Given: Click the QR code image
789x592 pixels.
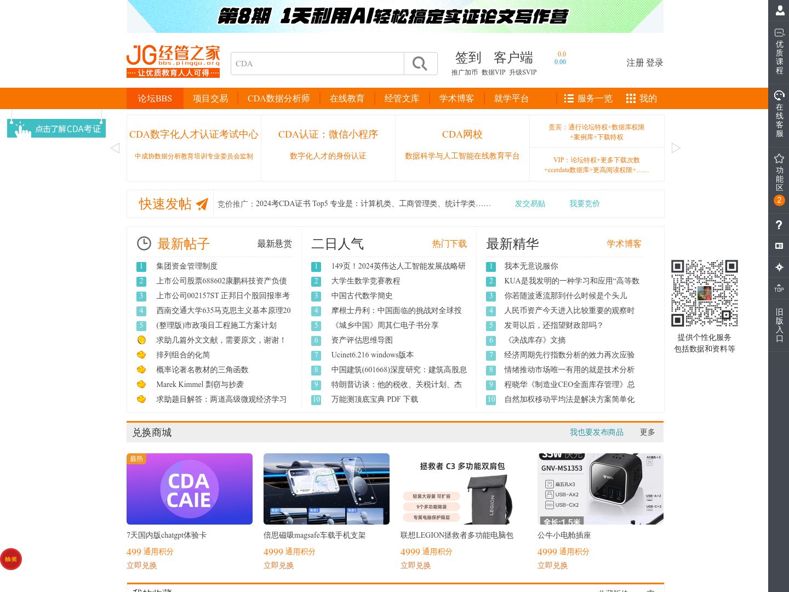Looking at the screenshot, I should coord(705,293).
